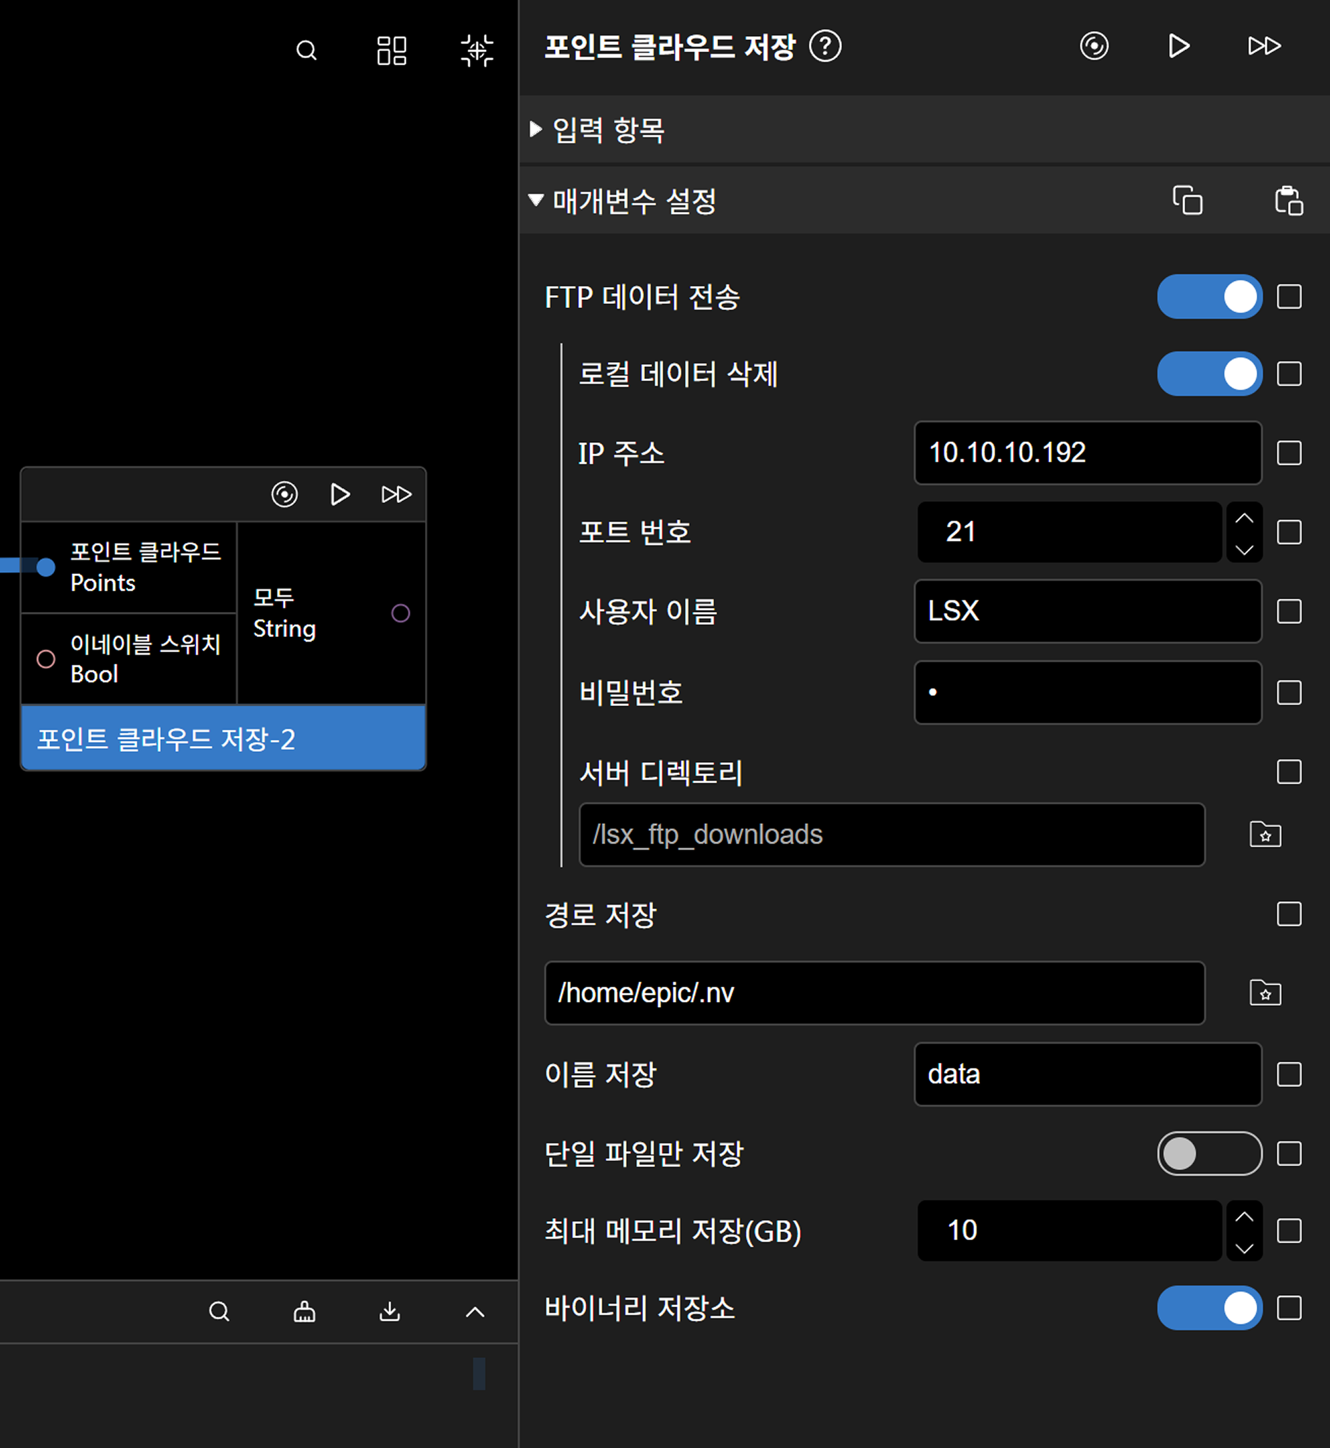Enable the 단일 파일만 저장 switch
The height and width of the screenshot is (1448, 1330).
[1209, 1153]
